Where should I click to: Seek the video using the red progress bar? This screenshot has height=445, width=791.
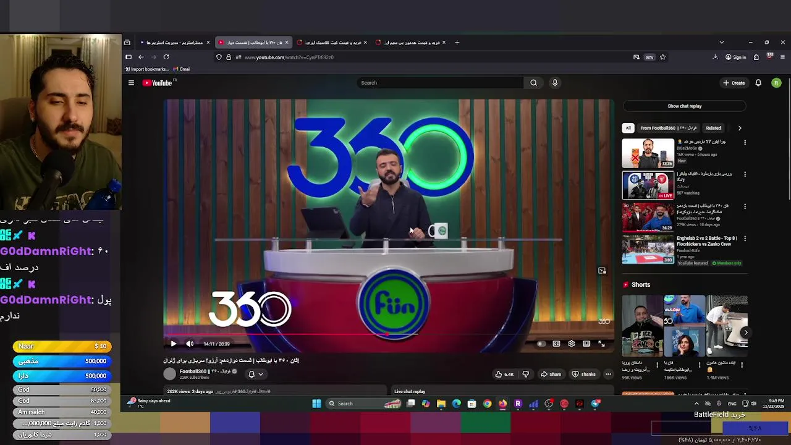pyautogui.click(x=389, y=334)
